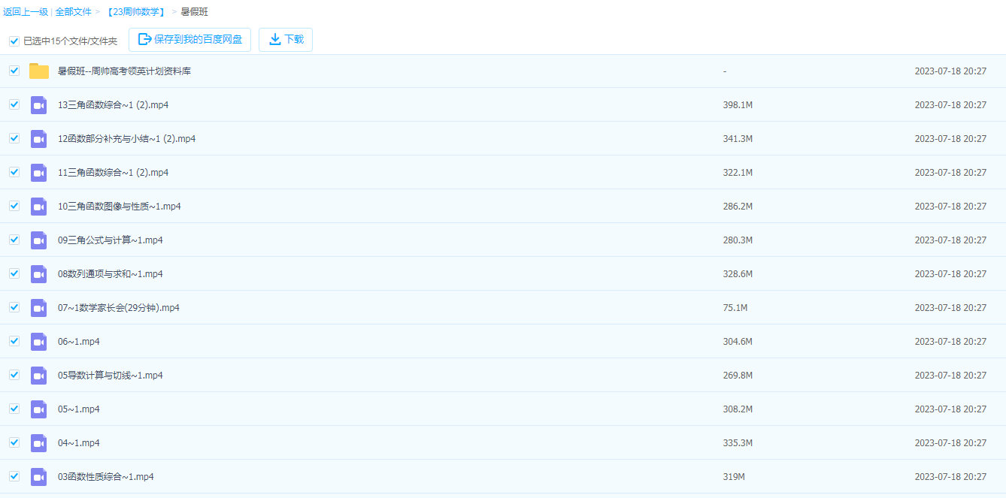Screen dimensions: 1006x498
Task: Open file name 05~1.mp4
Action: 79,409
